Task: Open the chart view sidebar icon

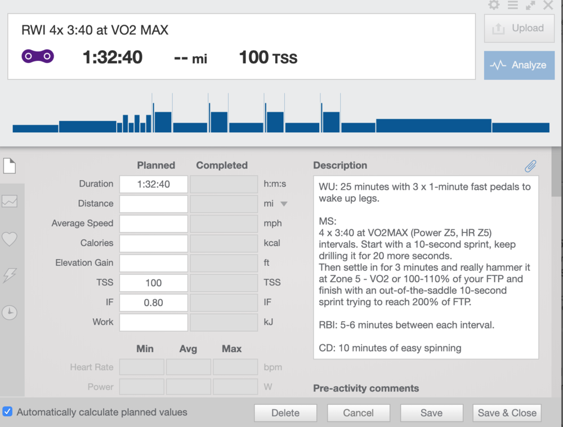Action: pos(10,201)
